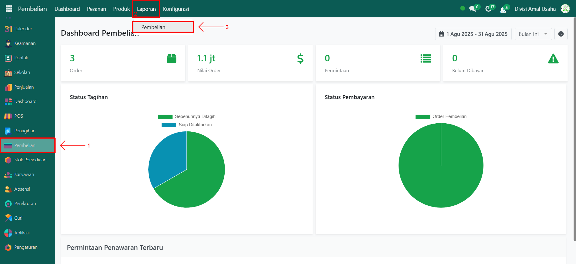Open Pengaturan settings in sidebar
The width and height of the screenshot is (576, 264).
26,247
